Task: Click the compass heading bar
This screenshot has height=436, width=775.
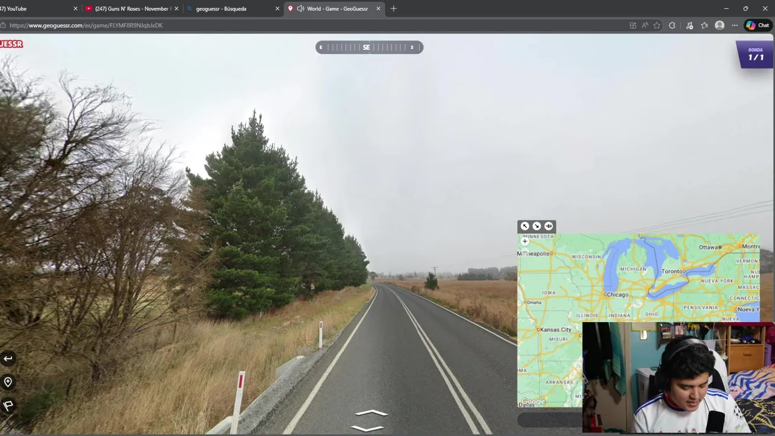Action: tap(369, 47)
